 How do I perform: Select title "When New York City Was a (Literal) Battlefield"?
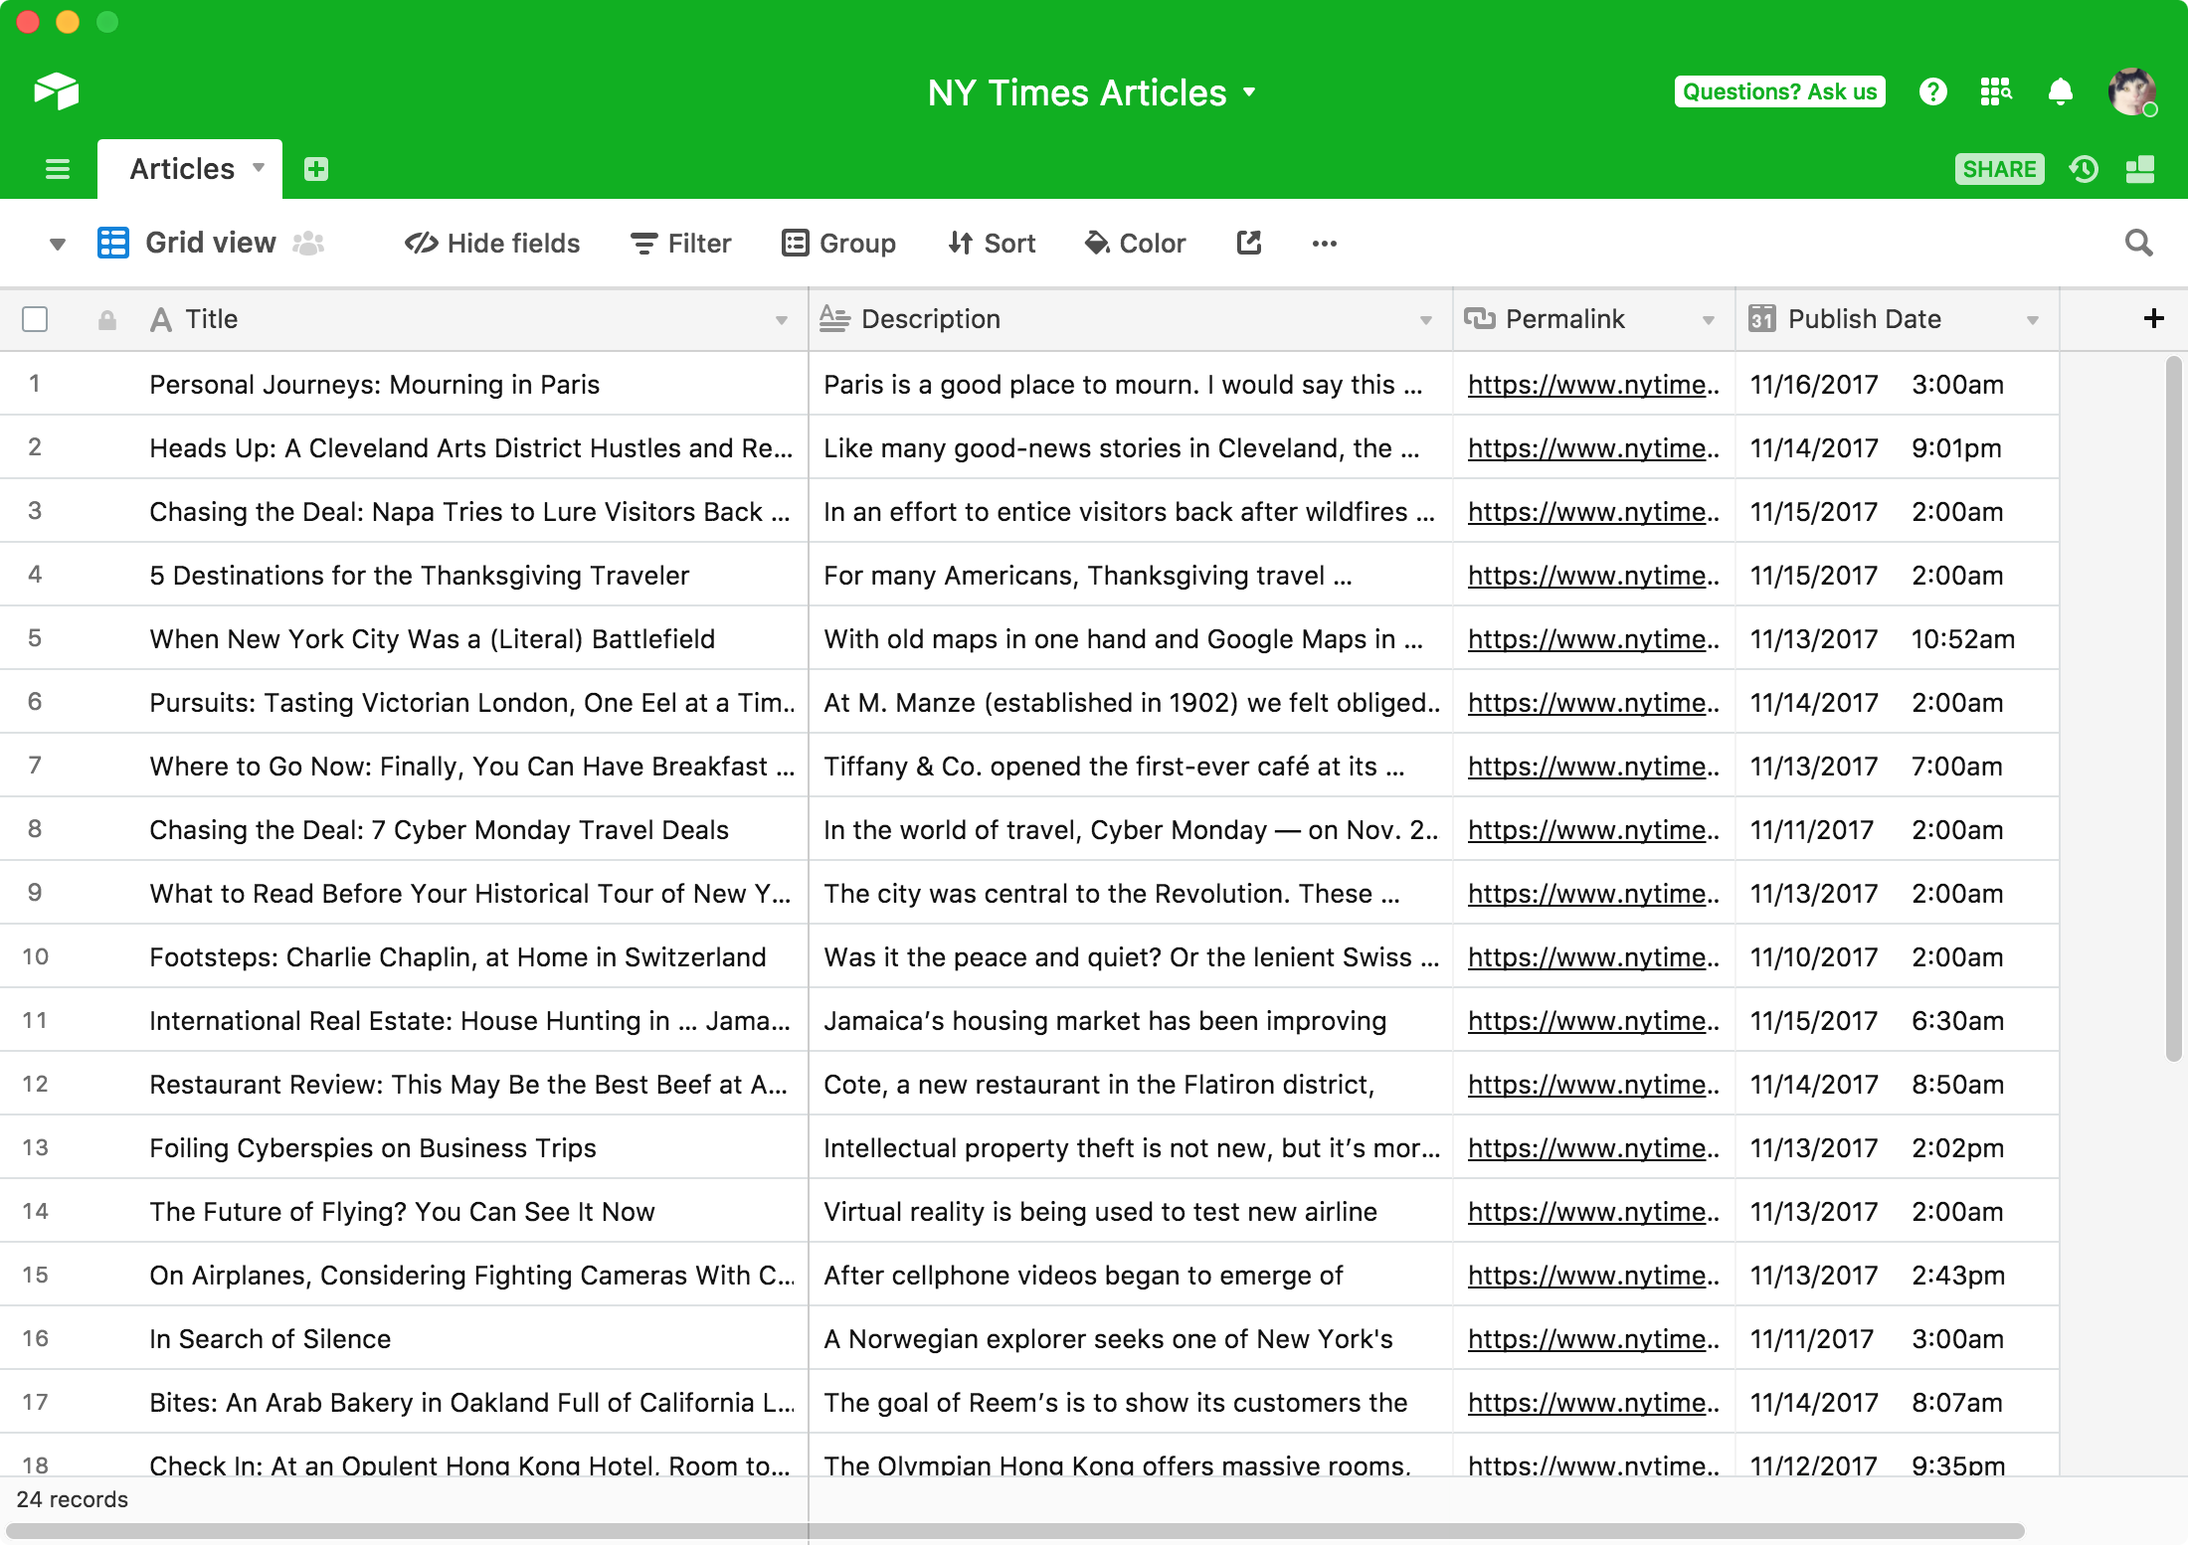432,639
